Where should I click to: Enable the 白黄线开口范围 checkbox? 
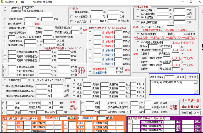[x=138, y=22]
